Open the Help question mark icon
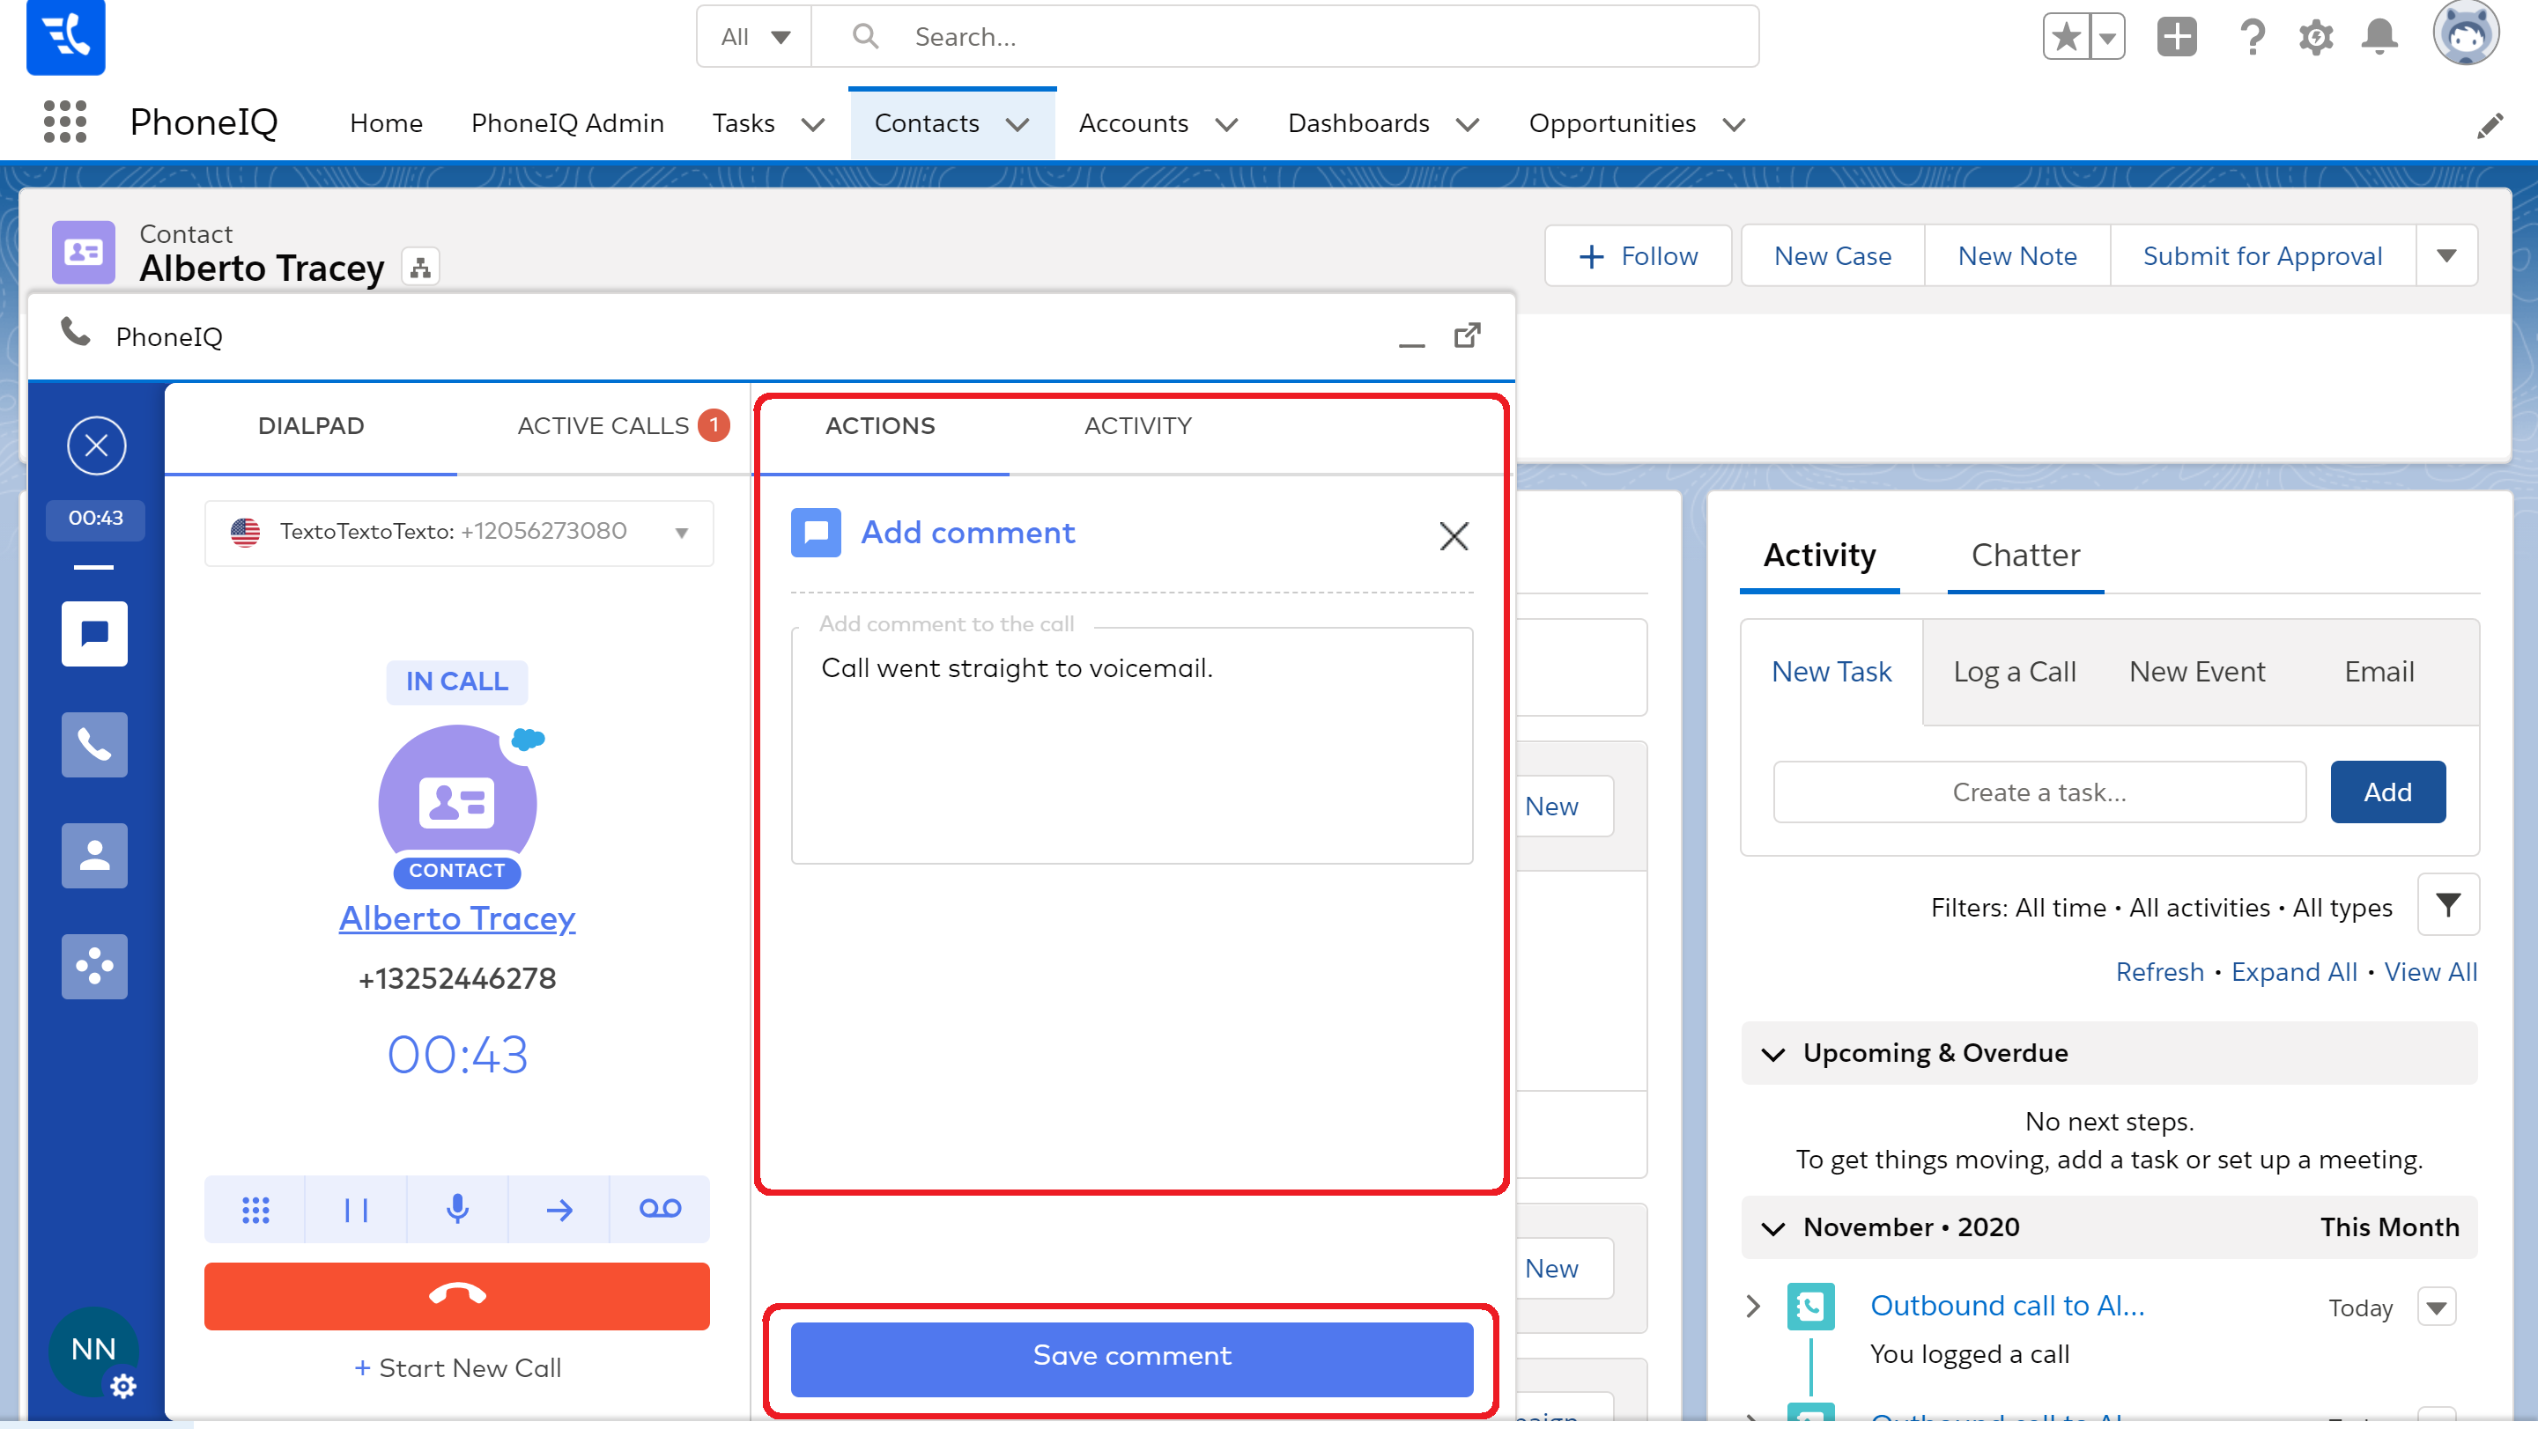This screenshot has height=1429, width=2538. pos(2253,38)
